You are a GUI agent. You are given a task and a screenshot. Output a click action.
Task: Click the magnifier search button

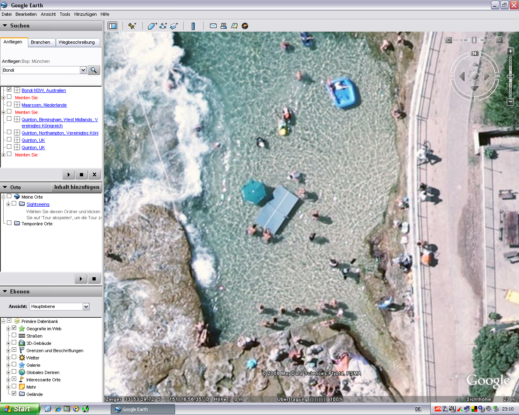coord(94,70)
